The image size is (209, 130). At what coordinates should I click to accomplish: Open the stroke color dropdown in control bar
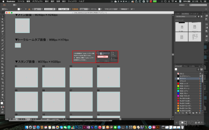point(26,9)
